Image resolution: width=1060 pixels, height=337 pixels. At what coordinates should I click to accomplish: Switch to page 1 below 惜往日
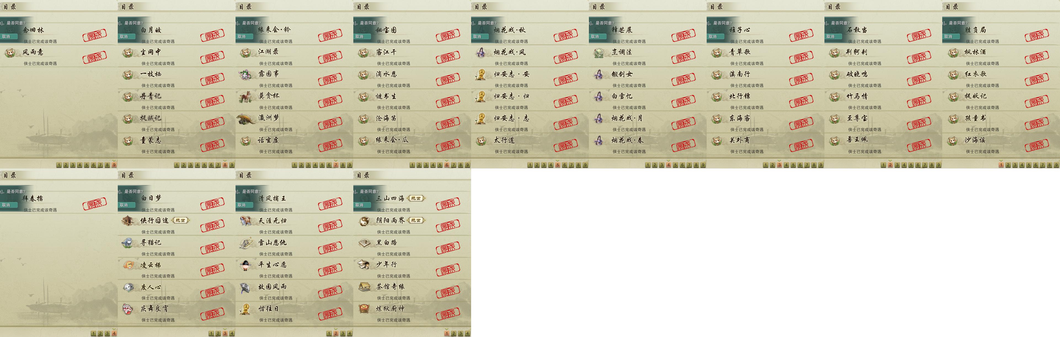(329, 333)
